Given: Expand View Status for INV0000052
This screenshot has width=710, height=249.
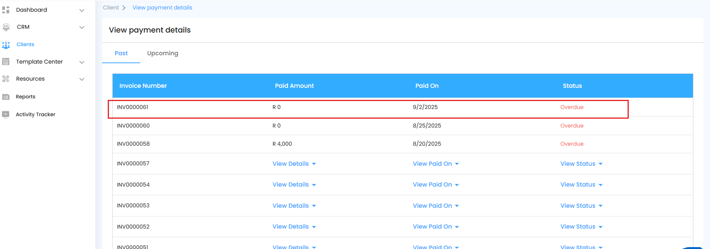Looking at the screenshot, I should point(581,227).
